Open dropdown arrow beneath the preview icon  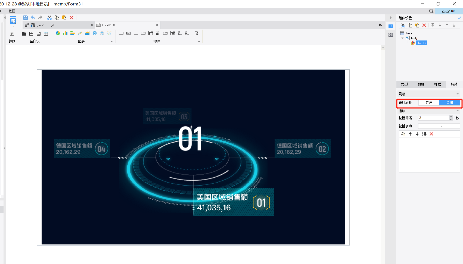tap(13, 26)
